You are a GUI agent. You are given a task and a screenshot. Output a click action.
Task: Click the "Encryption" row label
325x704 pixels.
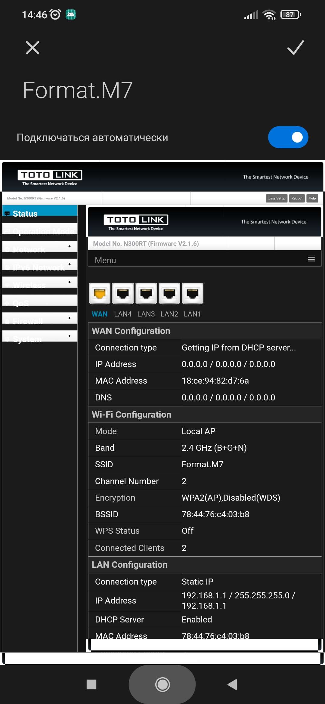pyautogui.click(x=115, y=498)
